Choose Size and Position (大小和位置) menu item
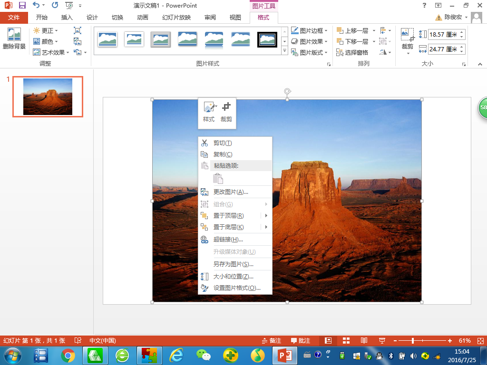The width and height of the screenshot is (487, 365). point(235,277)
